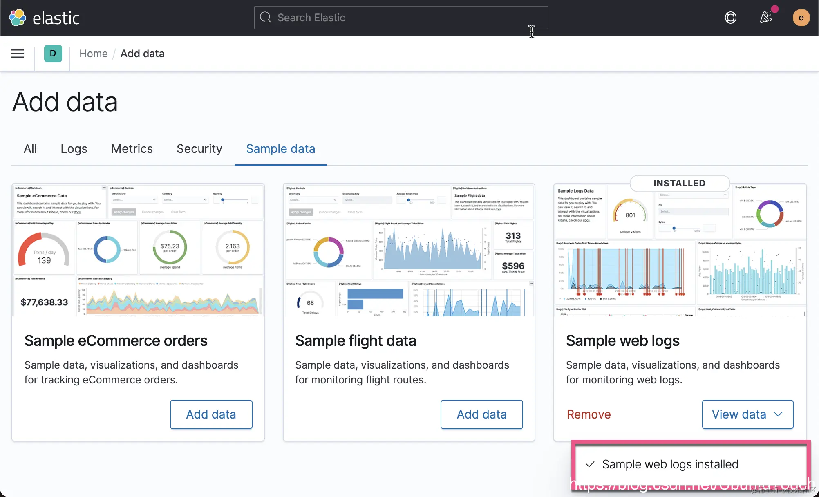The width and height of the screenshot is (819, 497).
Task: Remove the Sample web logs dataset
Action: [589, 414]
